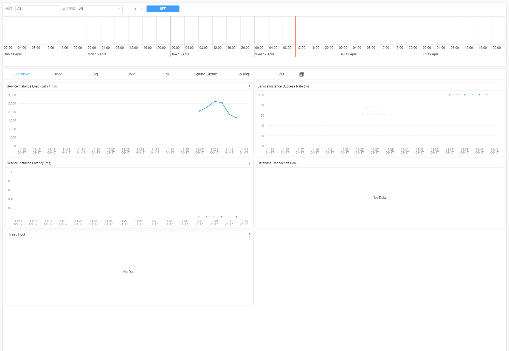509x351 pixels.
Task: Click the load chart peak data point
Action: tap(215, 101)
